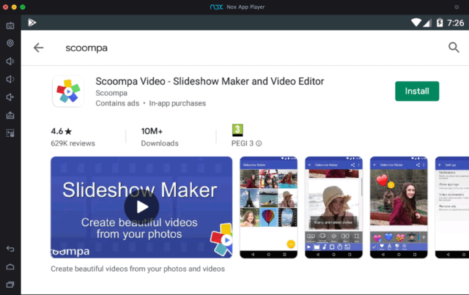Click the Nox App Player title text

245,7
